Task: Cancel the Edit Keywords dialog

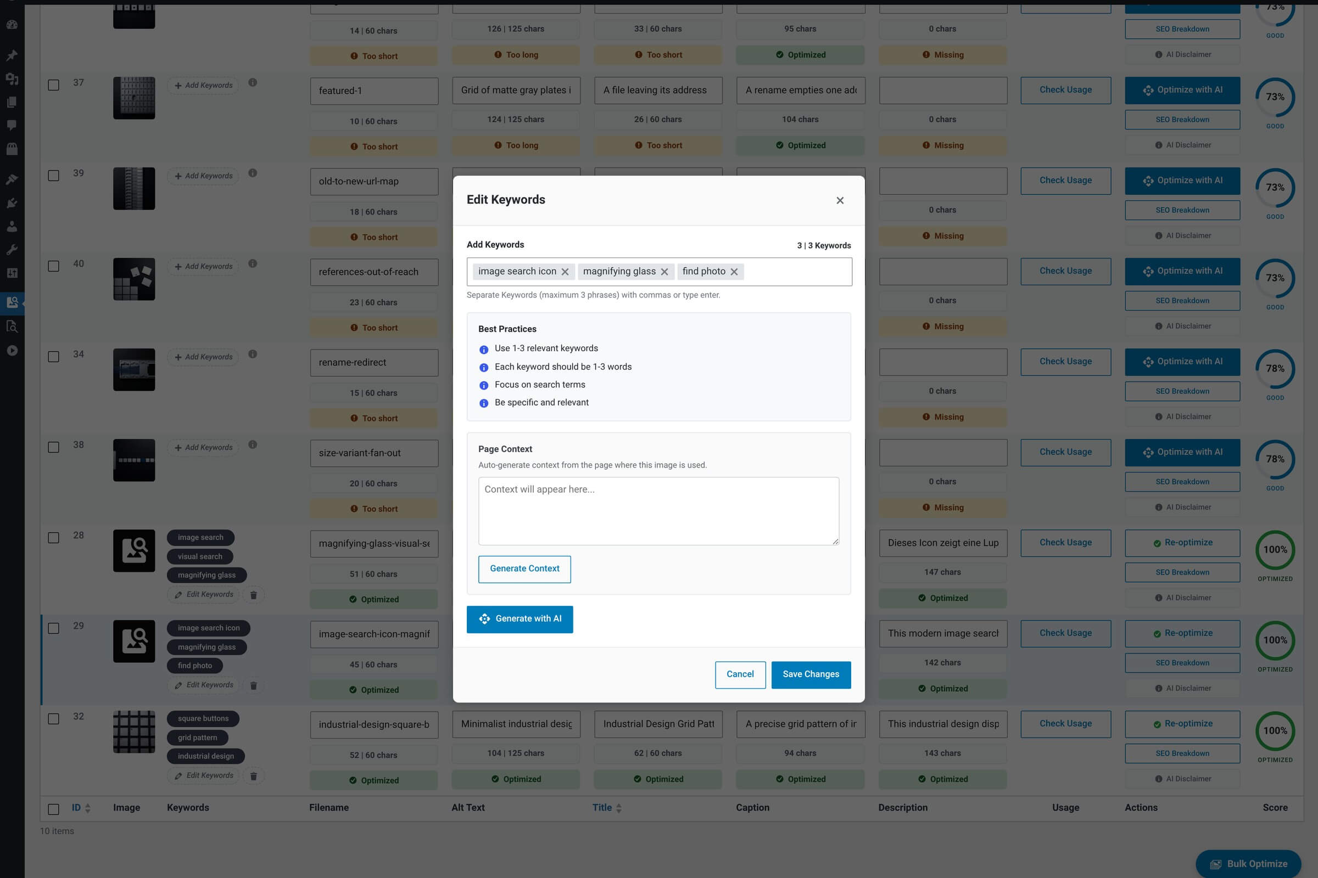Action: [740, 675]
